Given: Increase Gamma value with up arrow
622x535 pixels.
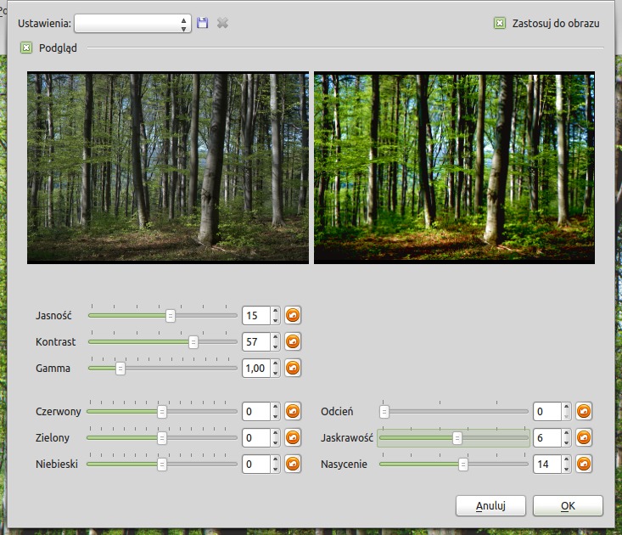Looking at the screenshot, I should (x=275, y=363).
